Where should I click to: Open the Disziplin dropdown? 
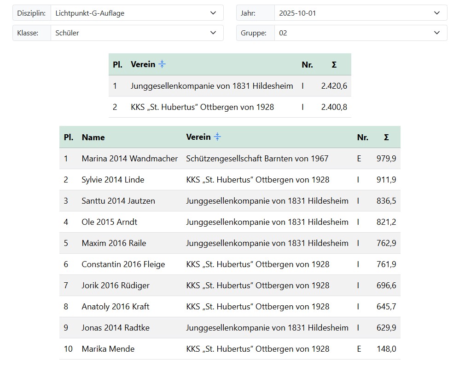coord(137,13)
